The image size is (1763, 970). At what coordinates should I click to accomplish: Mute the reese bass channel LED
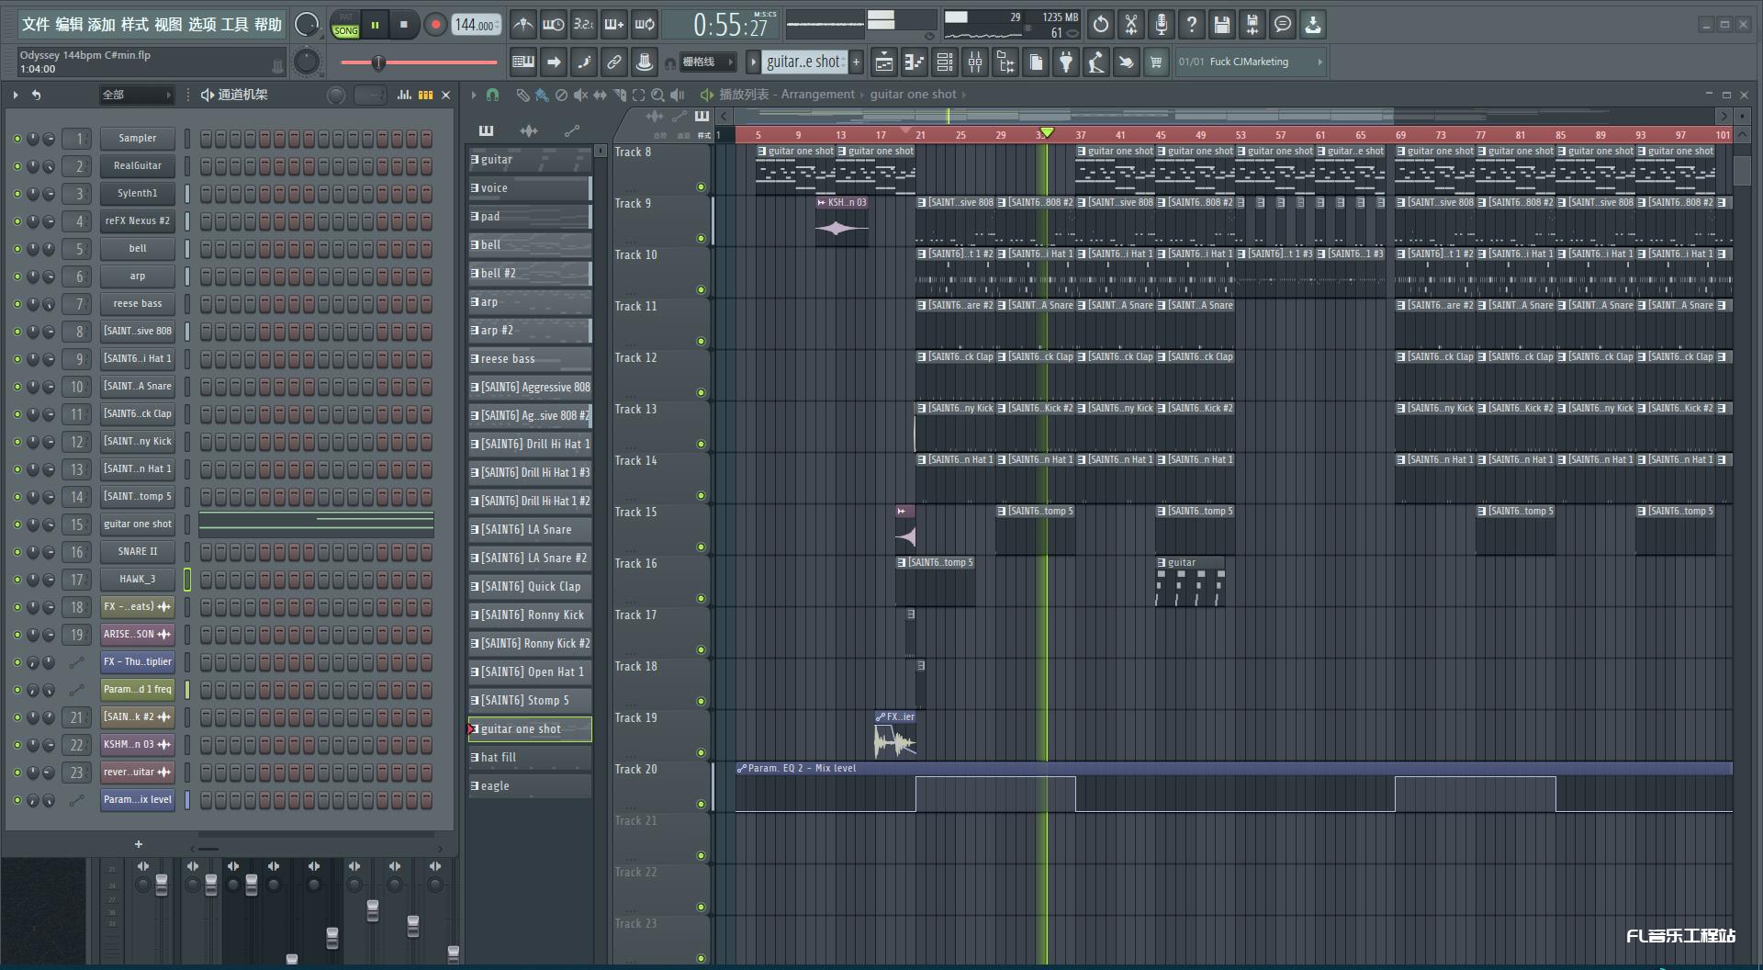17,304
